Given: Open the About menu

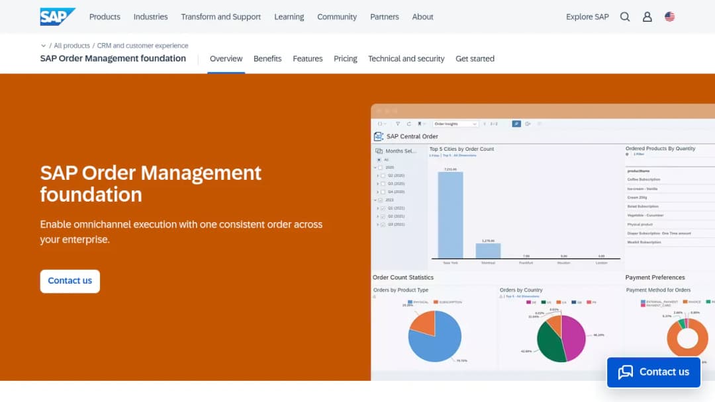Looking at the screenshot, I should [422, 17].
